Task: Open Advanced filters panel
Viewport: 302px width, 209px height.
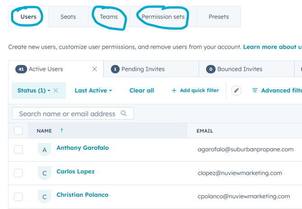Action: pyautogui.click(x=277, y=90)
